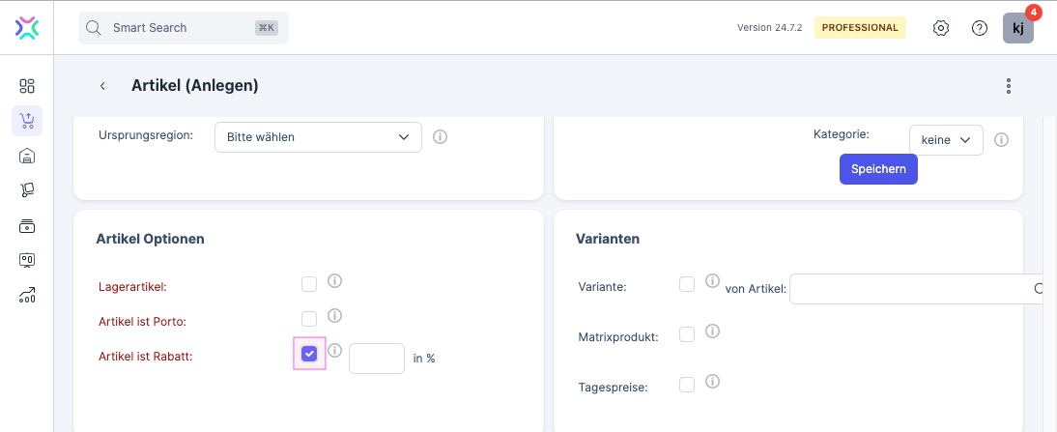Expand the Kategorie dropdown
This screenshot has width=1057, height=432.
(x=946, y=140)
